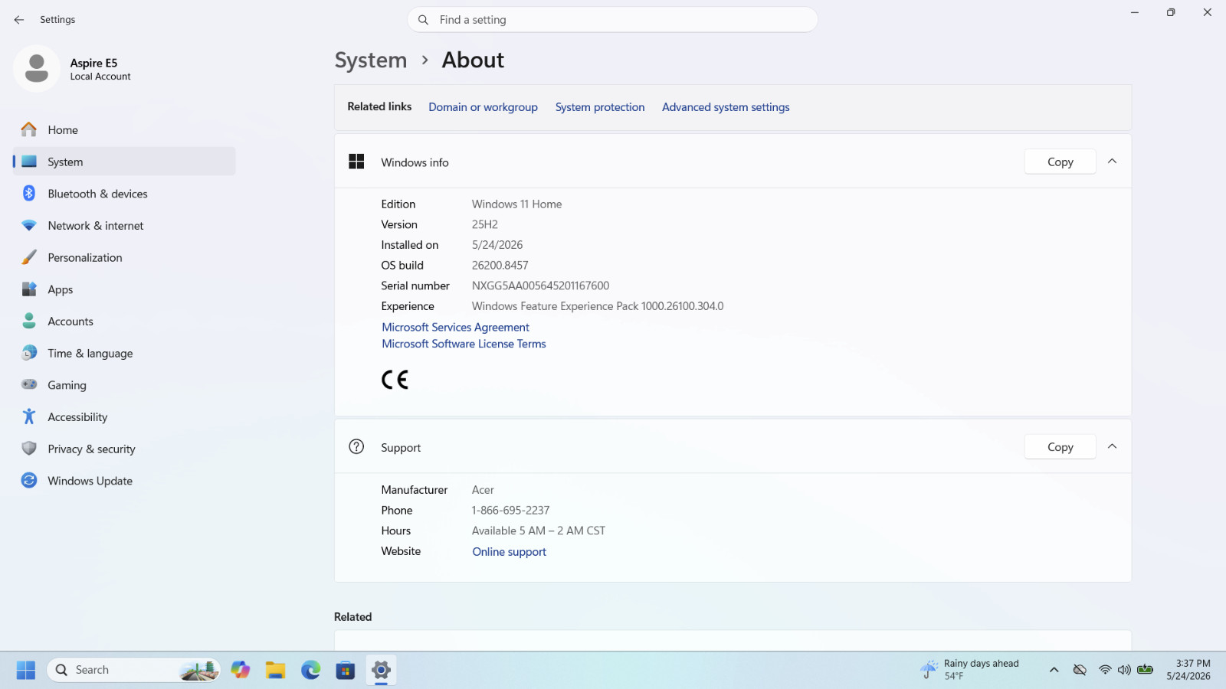The image size is (1226, 689).
Task: Open Microsoft Store from the taskbar
Action: click(x=346, y=670)
